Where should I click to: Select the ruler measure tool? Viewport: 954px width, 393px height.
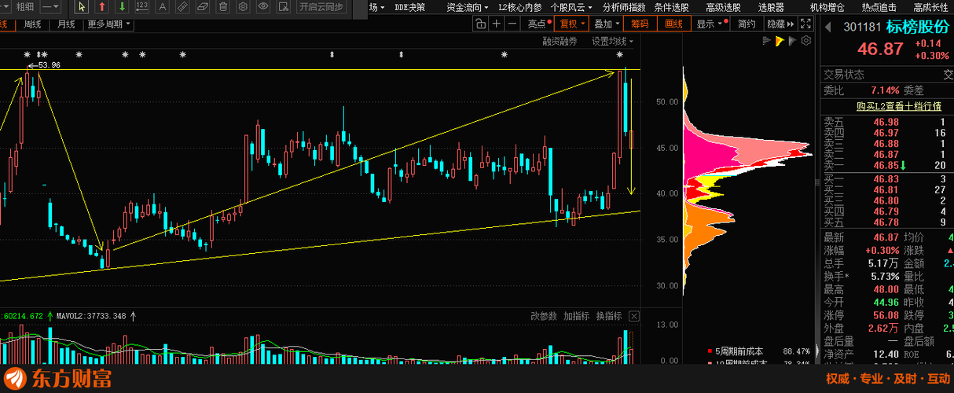pos(183,7)
